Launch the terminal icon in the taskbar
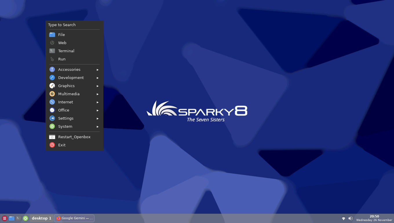The width and height of the screenshot is (394, 223). coord(19,218)
